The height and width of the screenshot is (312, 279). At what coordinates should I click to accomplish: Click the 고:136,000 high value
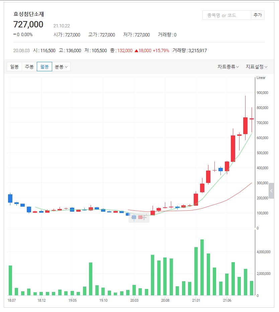(70, 50)
